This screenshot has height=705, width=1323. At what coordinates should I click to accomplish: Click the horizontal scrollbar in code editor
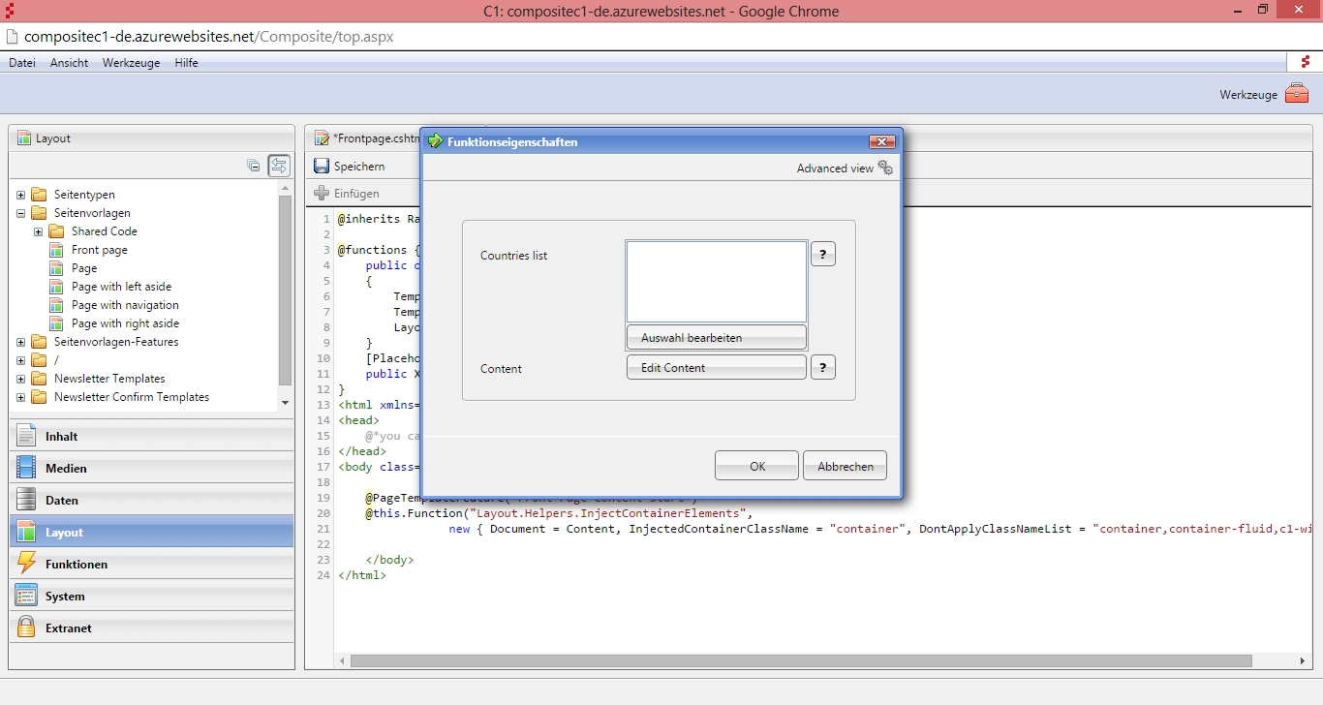click(x=800, y=660)
